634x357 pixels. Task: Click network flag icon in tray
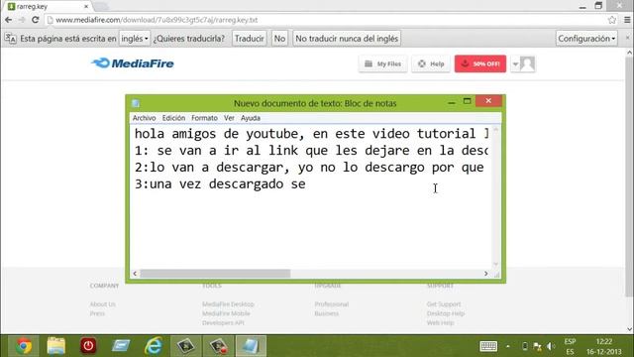(537, 346)
